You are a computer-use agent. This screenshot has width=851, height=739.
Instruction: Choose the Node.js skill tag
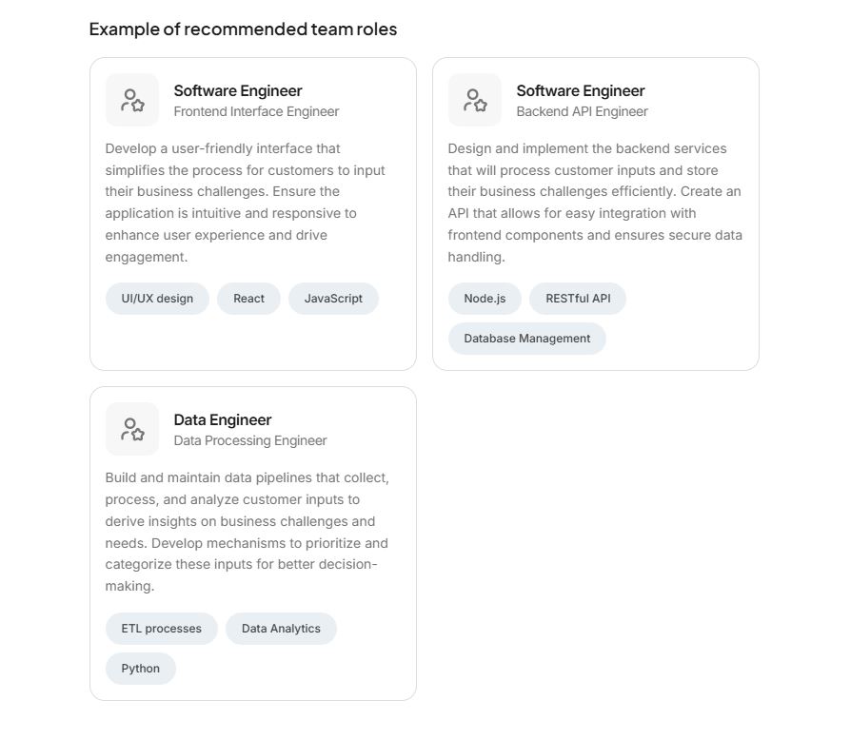[485, 299]
